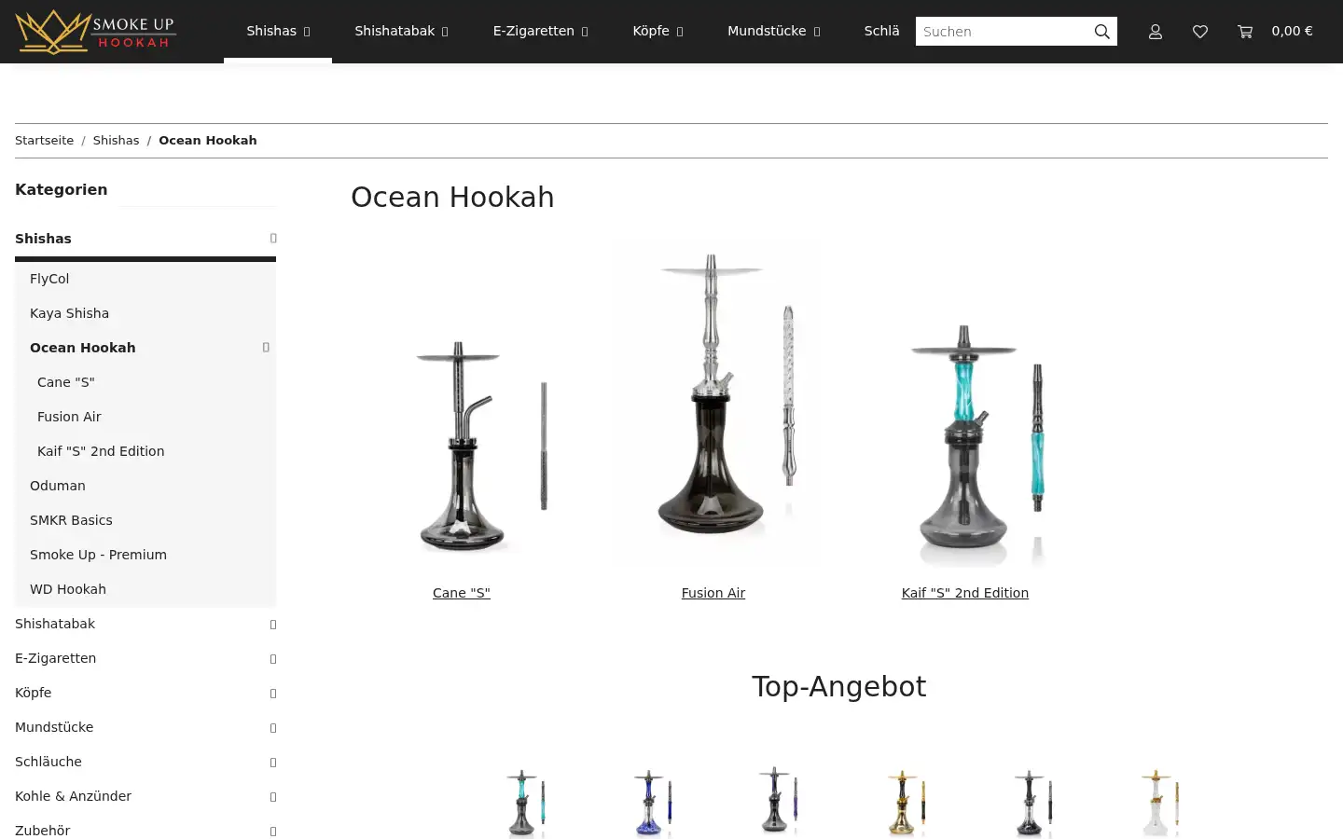Go to Shishas breadcrumb link
The height and width of the screenshot is (839, 1343).
(x=116, y=141)
